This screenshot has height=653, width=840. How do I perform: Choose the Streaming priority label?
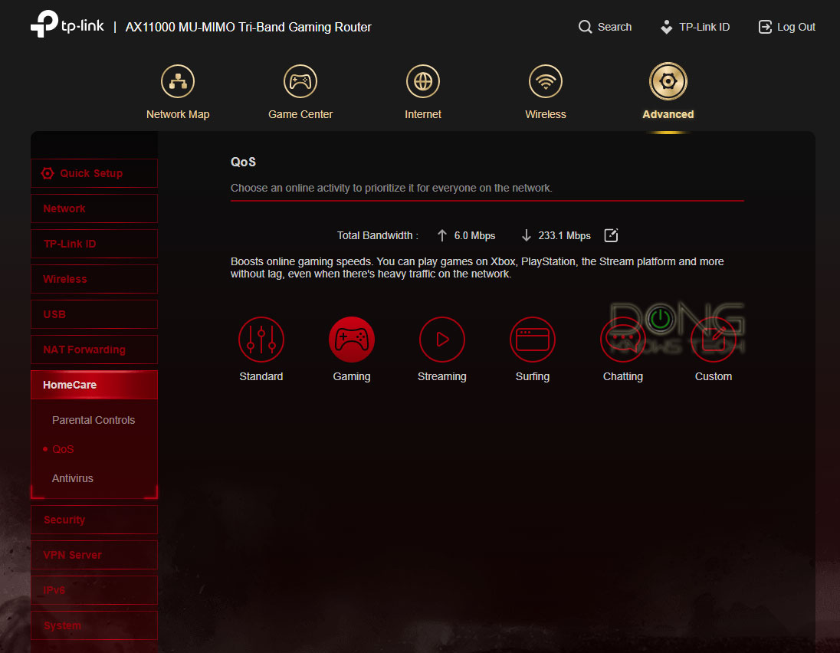click(442, 376)
